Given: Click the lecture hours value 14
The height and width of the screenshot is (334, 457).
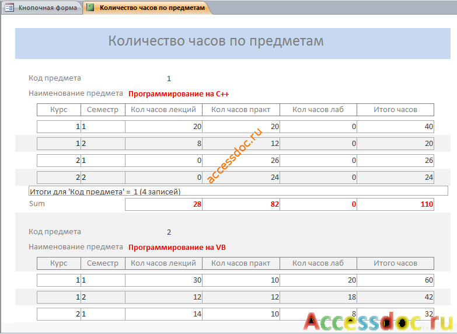Looking at the screenshot, I should pyautogui.click(x=163, y=314).
